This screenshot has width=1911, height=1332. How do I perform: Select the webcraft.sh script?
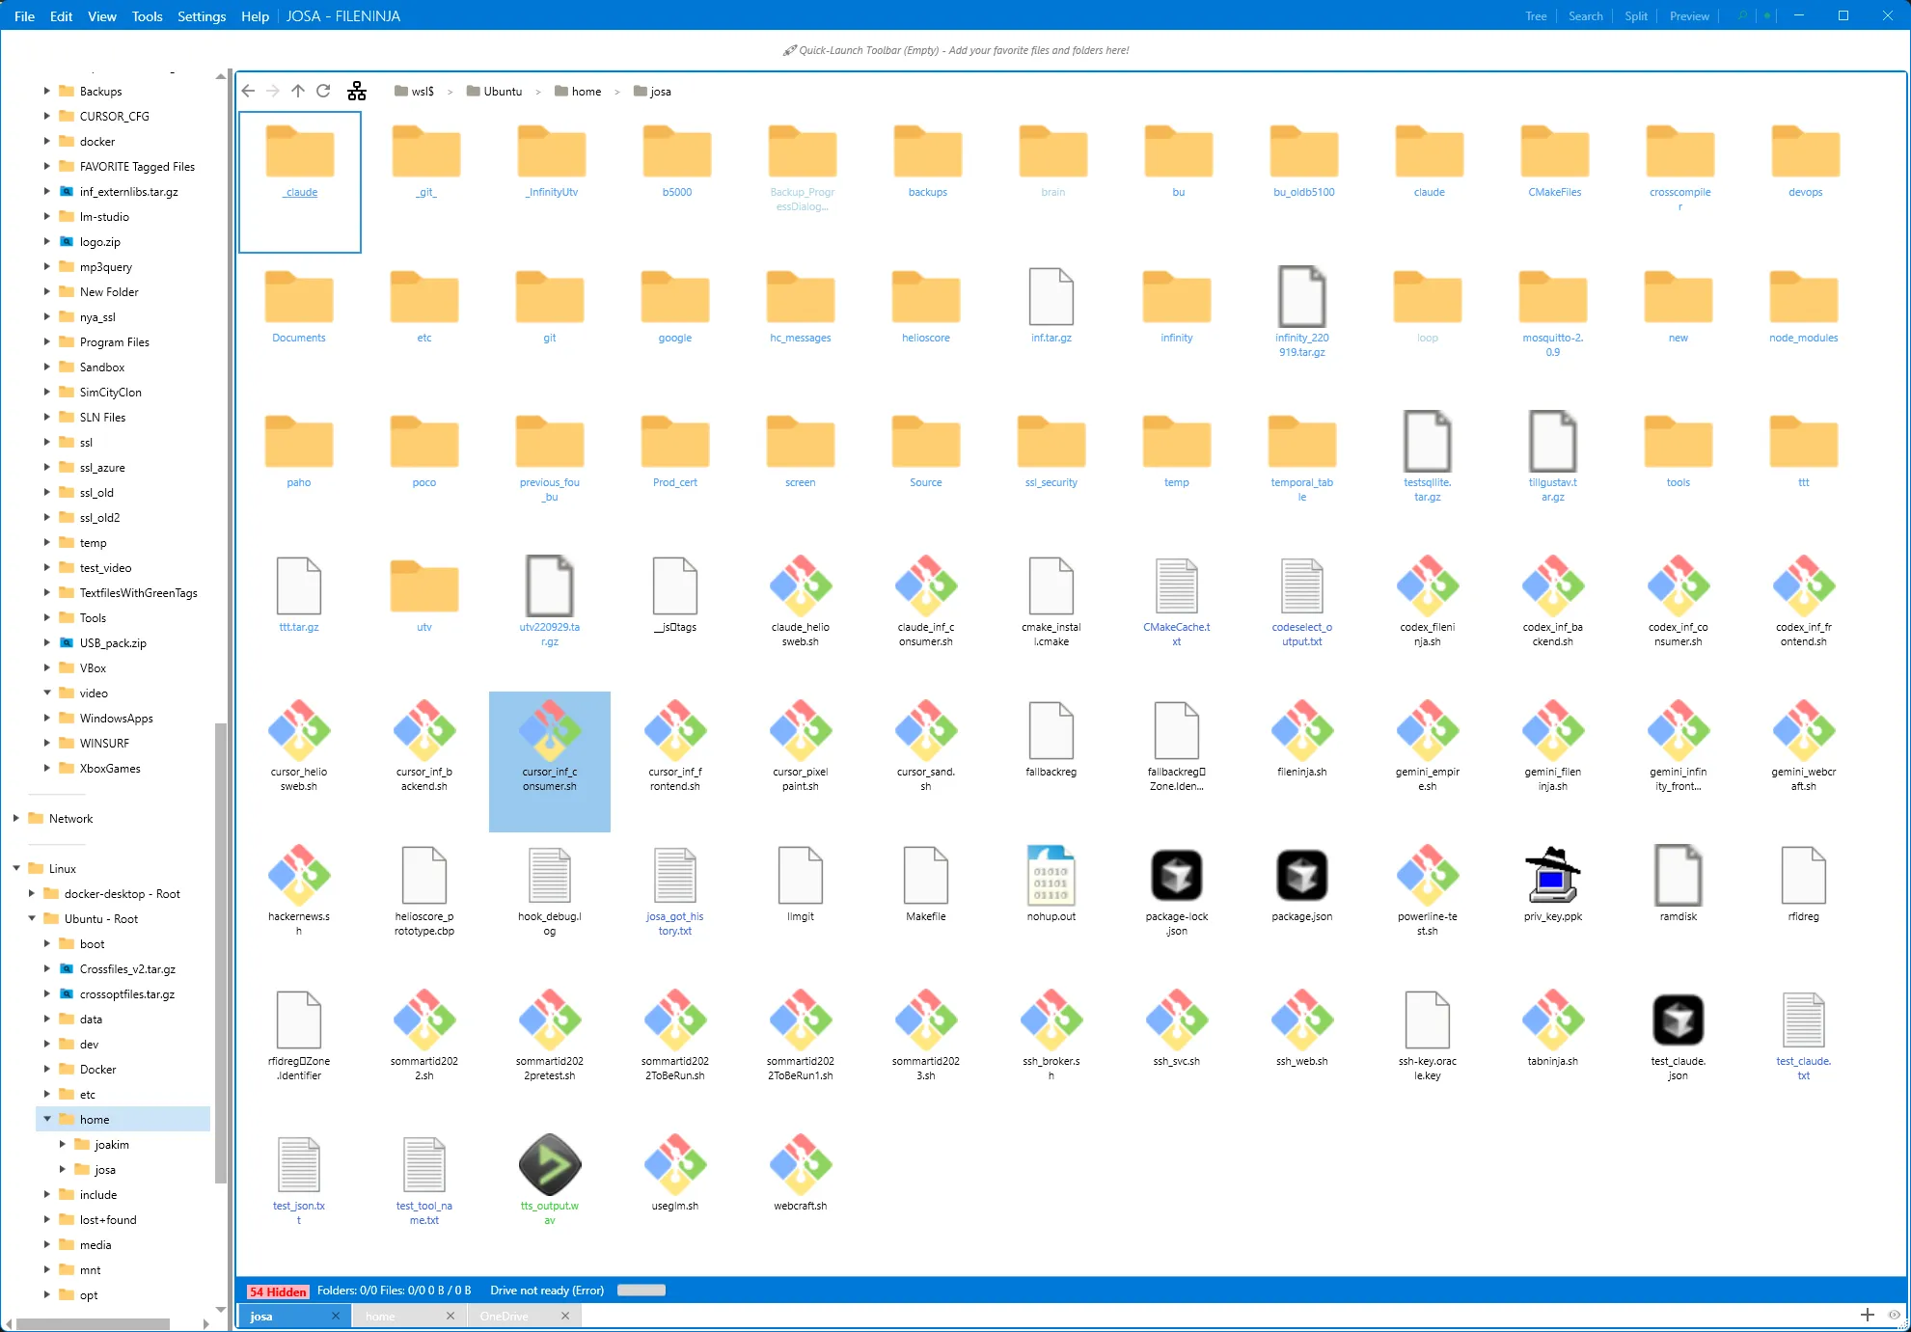tap(800, 1173)
